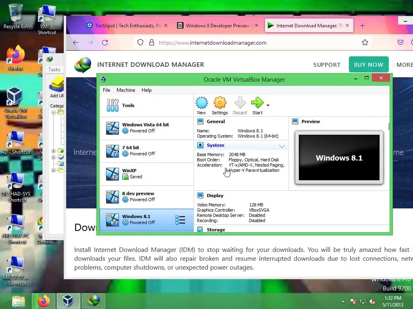The height and width of the screenshot is (309, 413).
Task: Reload the page in Firefox
Action: (x=105, y=43)
